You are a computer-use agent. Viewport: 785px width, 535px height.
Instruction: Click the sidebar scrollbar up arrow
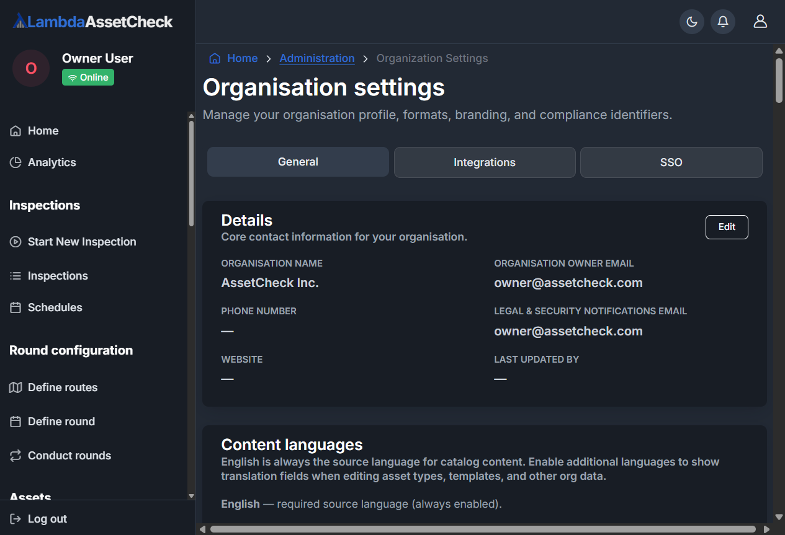click(x=191, y=116)
